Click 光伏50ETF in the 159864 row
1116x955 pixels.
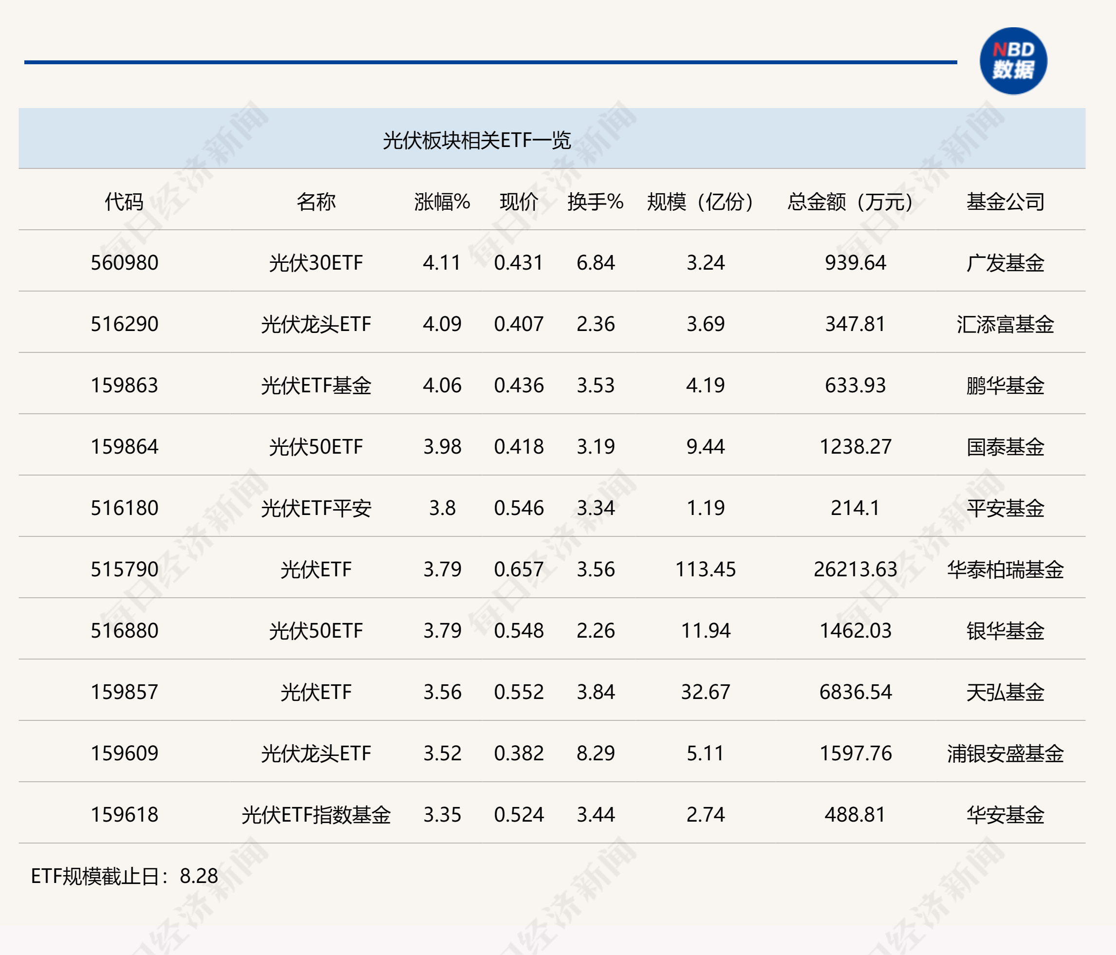click(316, 447)
